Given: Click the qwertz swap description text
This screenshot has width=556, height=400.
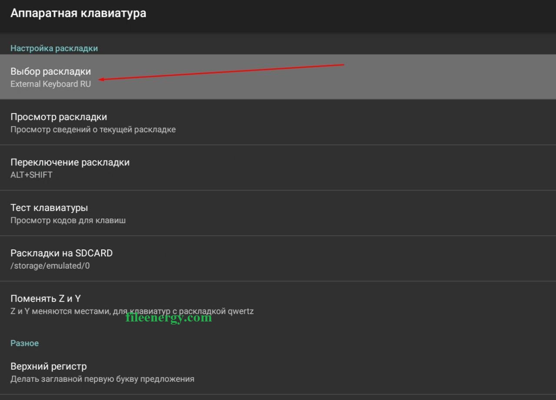Looking at the screenshot, I should (x=132, y=311).
